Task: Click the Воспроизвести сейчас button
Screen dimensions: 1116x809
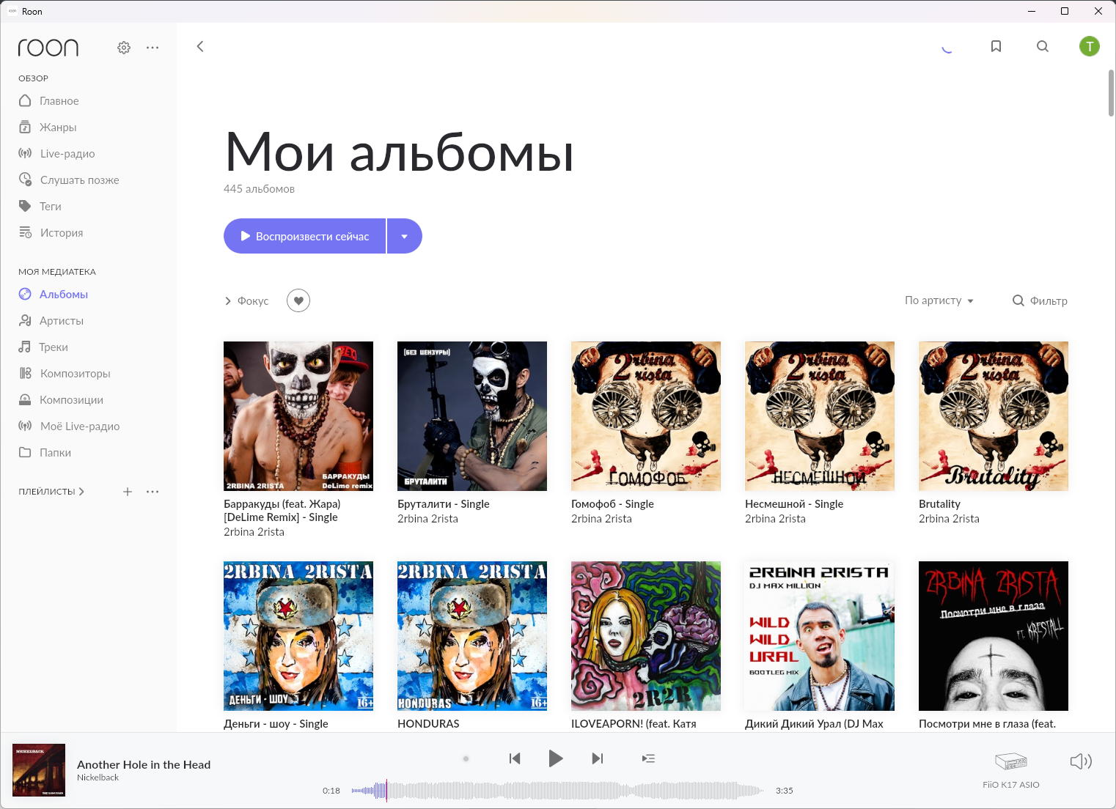Action: pyautogui.click(x=305, y=236)
